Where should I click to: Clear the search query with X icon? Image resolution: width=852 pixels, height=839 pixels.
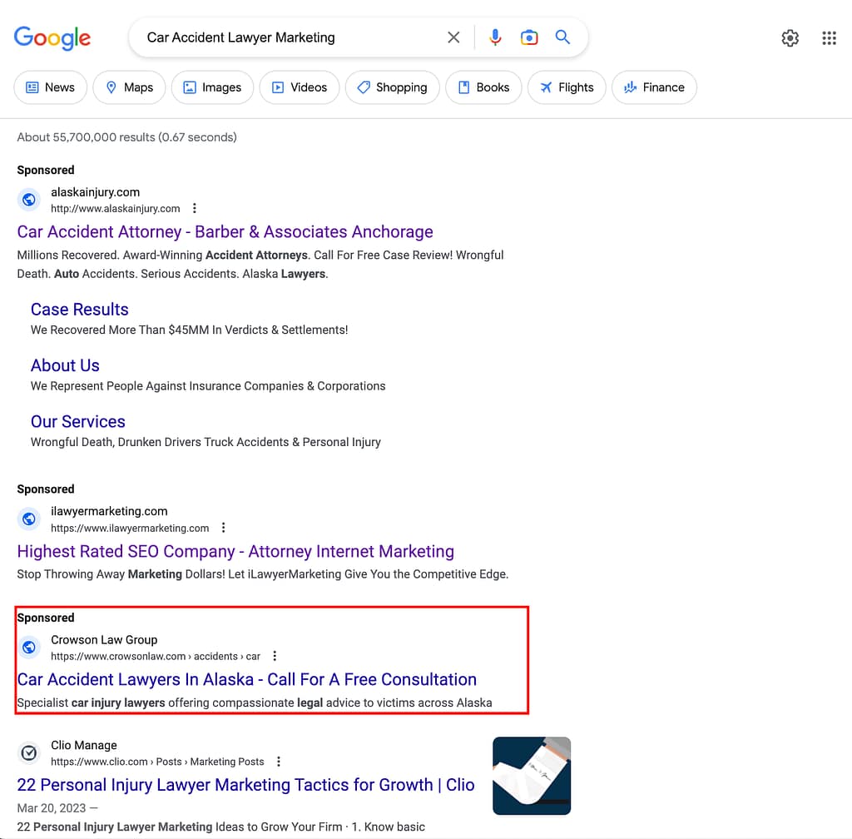[x=453, y=37]
